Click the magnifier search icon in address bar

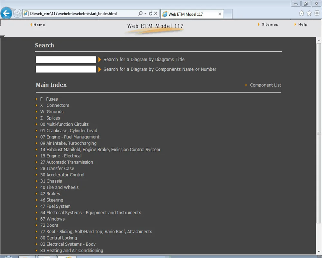140,14
